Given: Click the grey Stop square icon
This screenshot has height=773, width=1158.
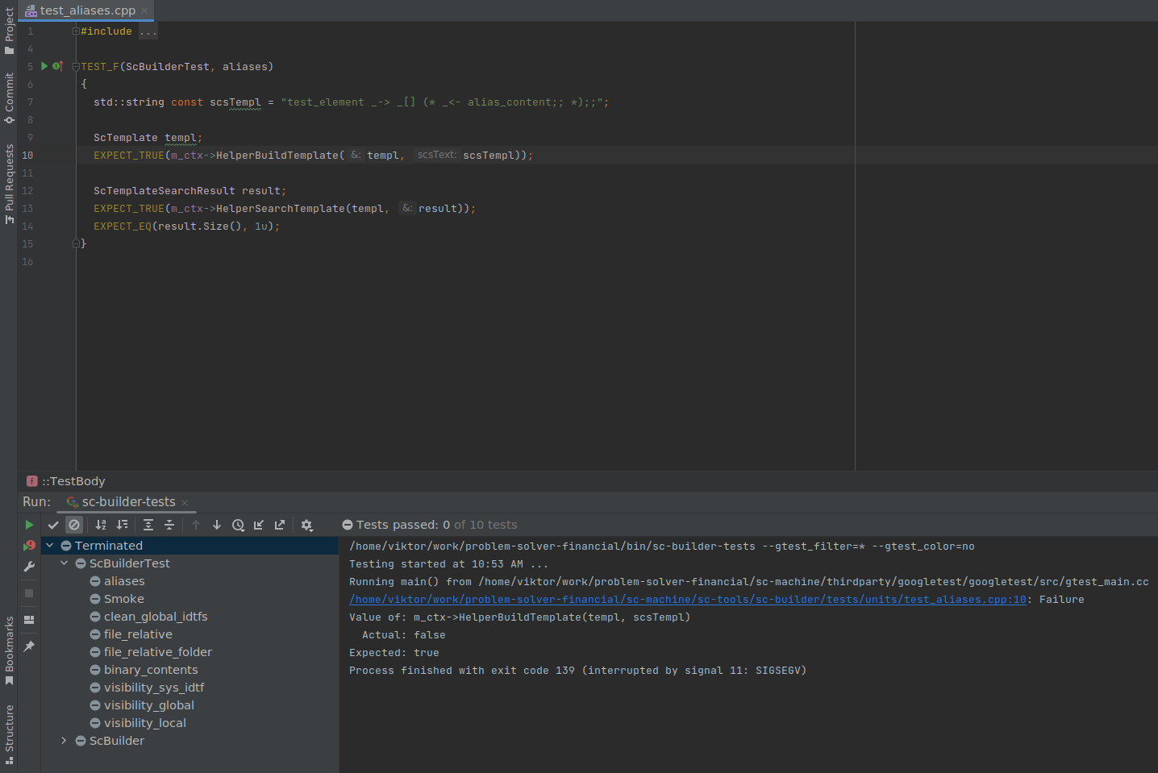Looking at the screenshot, I should pos(30,593).
